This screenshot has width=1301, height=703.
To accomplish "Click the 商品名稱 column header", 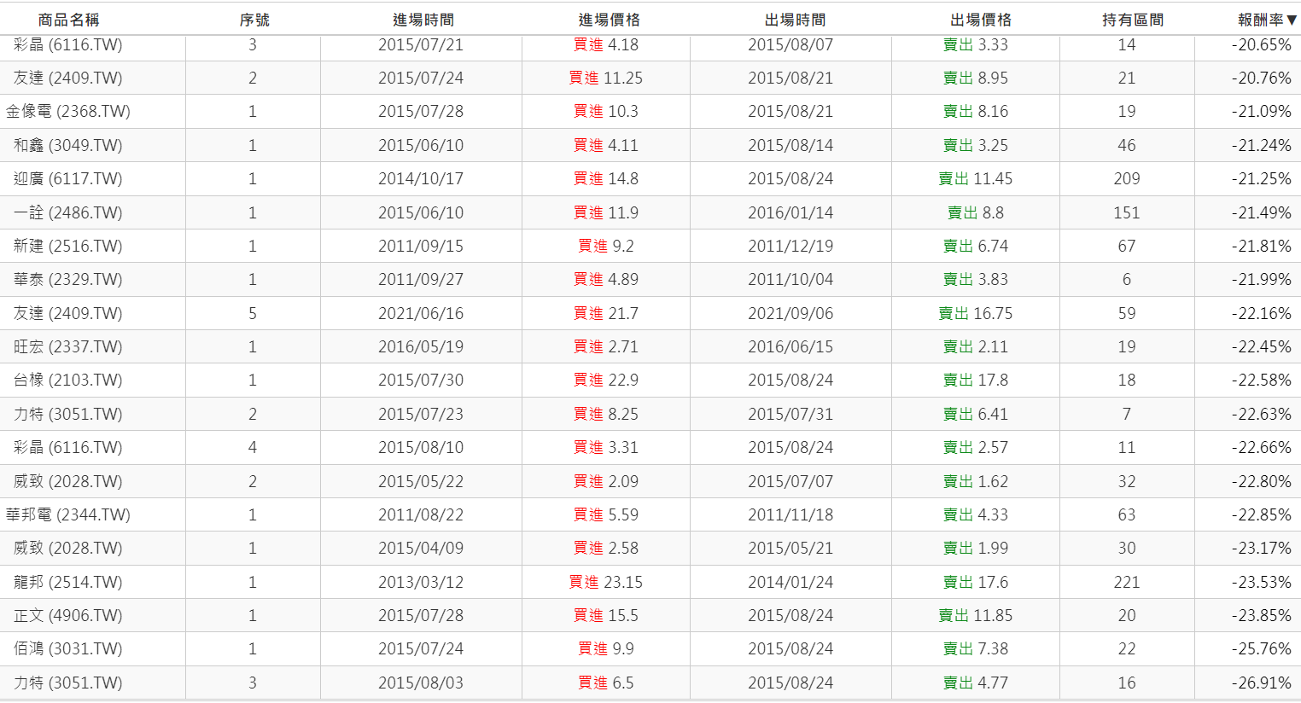I will coord(68,20).
